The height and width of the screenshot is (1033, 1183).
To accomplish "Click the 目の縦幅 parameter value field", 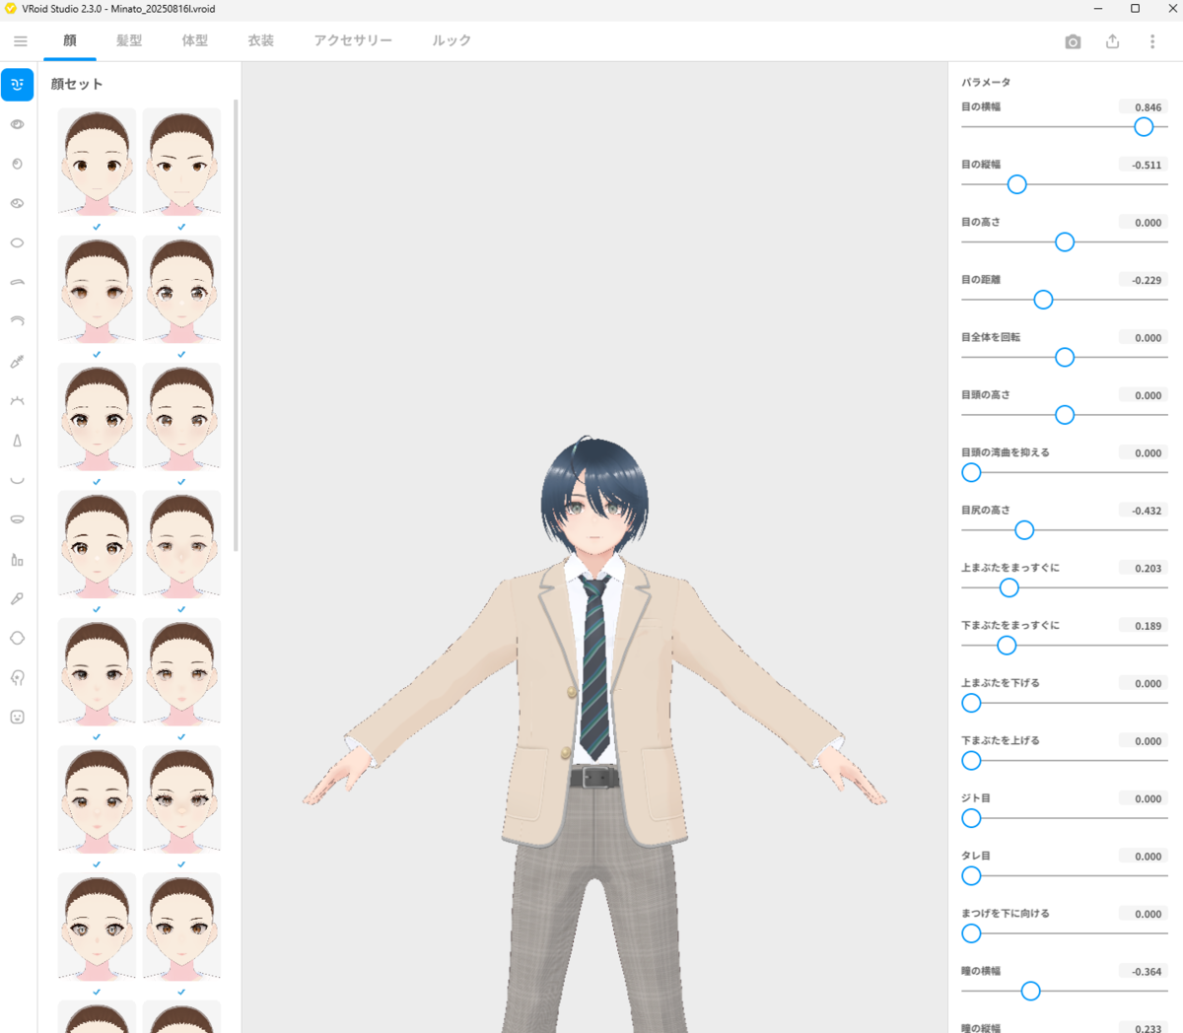I will tap(1142, 164).
